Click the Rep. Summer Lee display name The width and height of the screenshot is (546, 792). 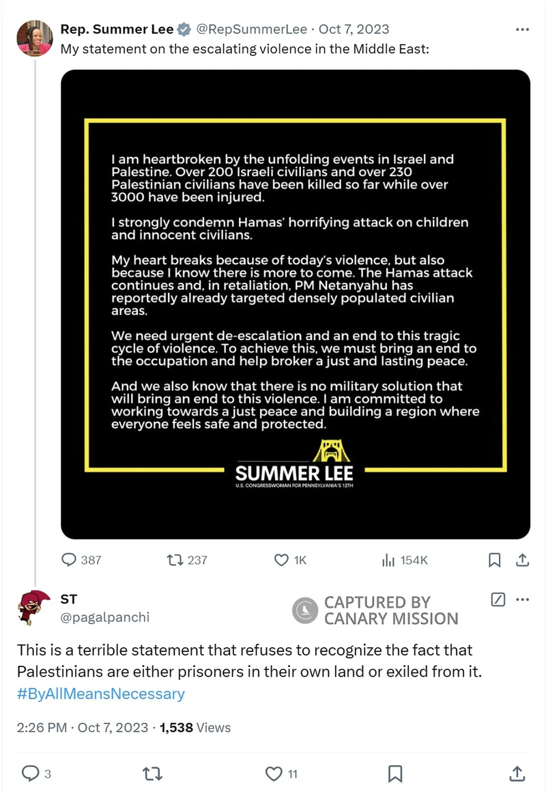tap(117, 29)
